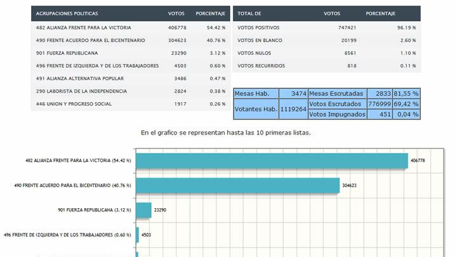The width and height of the screenshot is (457, 257).
Task: Click the Votos Recurridos row label
Action: tap(261, 66)
